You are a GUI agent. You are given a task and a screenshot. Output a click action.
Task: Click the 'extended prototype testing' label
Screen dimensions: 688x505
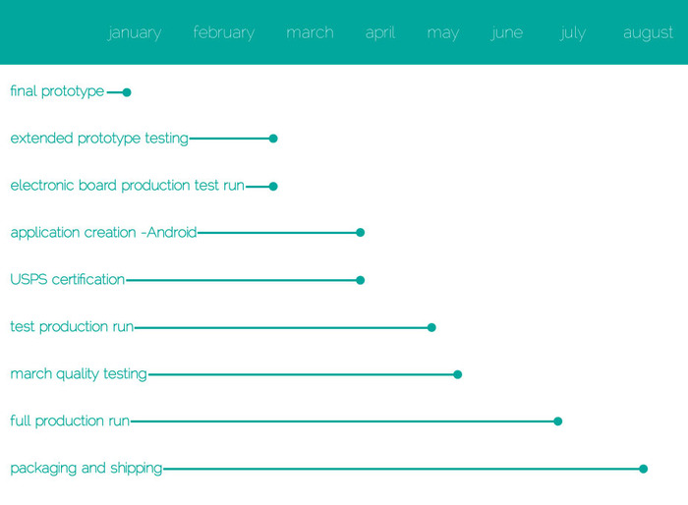(x=99, y=139)
